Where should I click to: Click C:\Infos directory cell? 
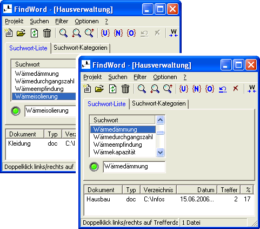[x=154, y=199]
